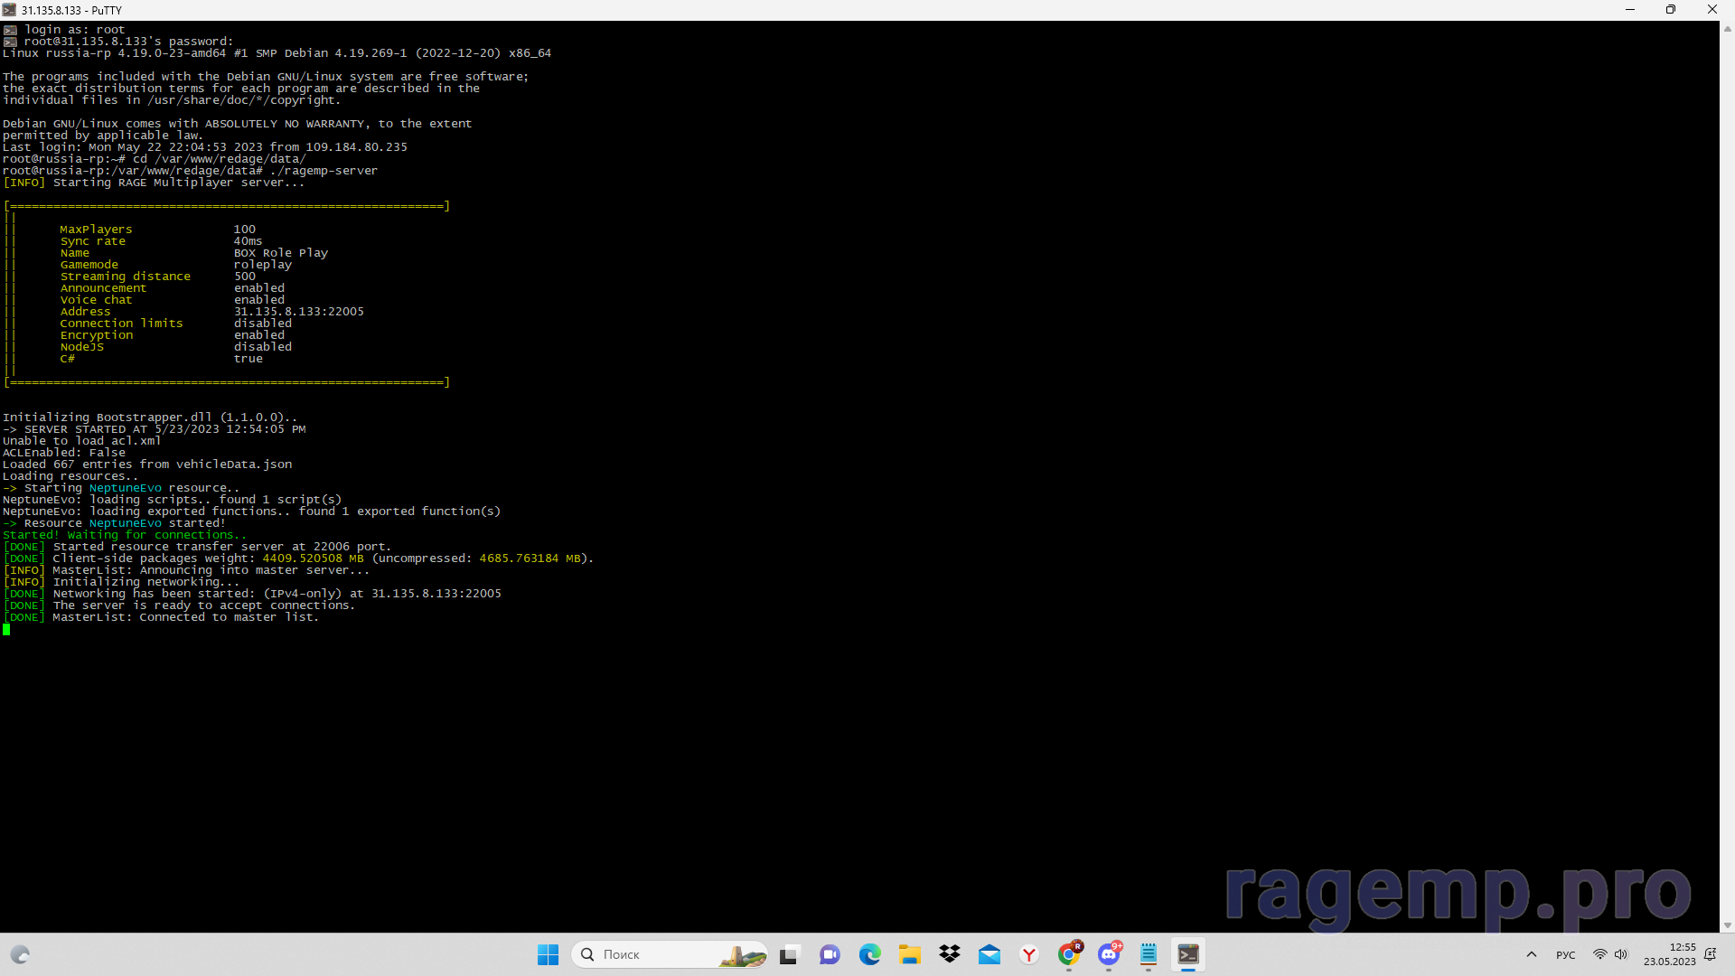Click the PuTTY terminal taskbar icon
Image resolution: width=1735 pixels, height=976 pixels.
point(1188,954)
